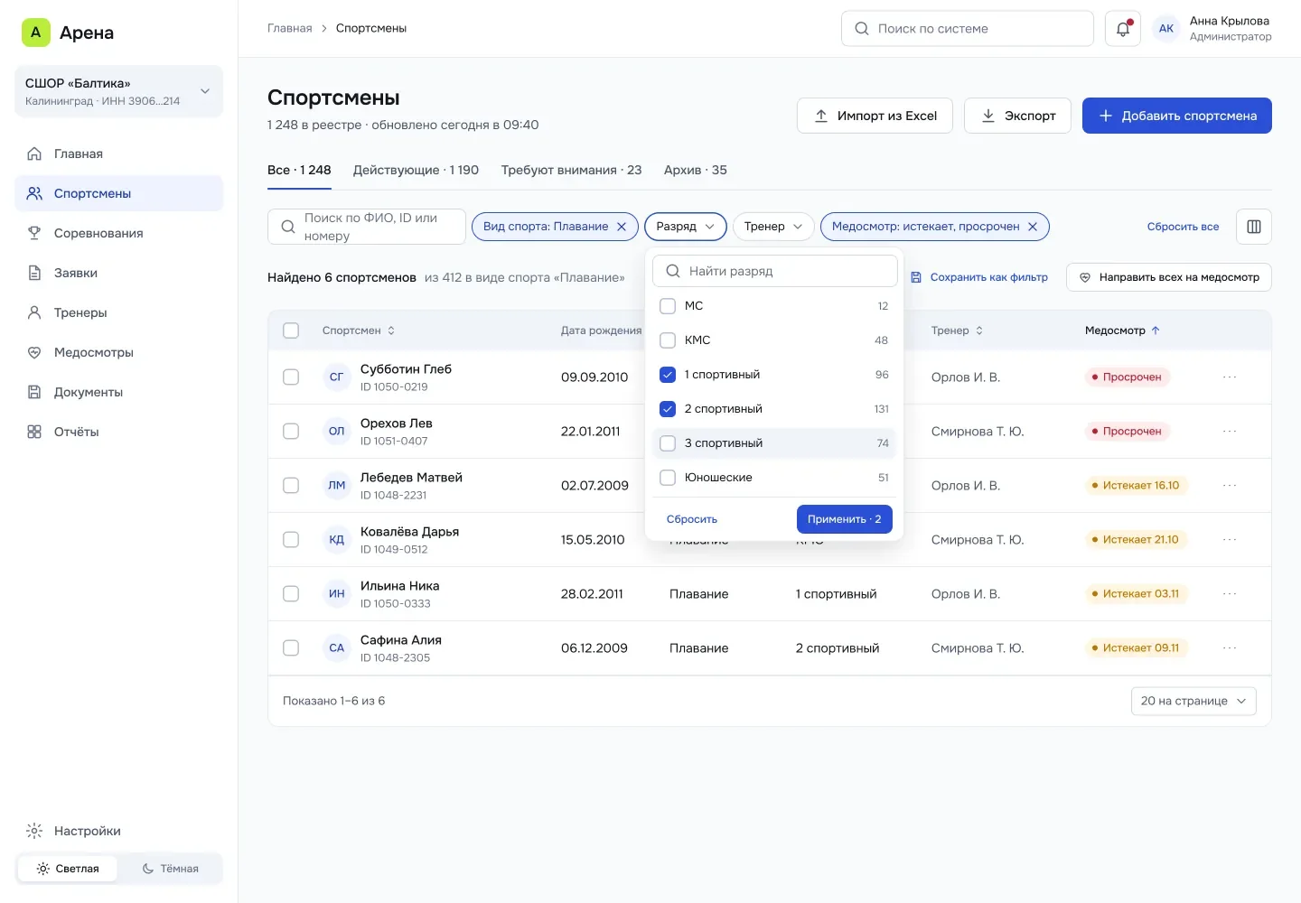Switch to the Требуют внимания tab
The image size is (1301, 903).
[x=571, y=170]
